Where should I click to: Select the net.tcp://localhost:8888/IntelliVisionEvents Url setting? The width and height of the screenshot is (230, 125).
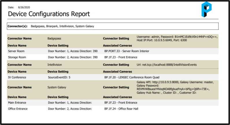point(167,65)
